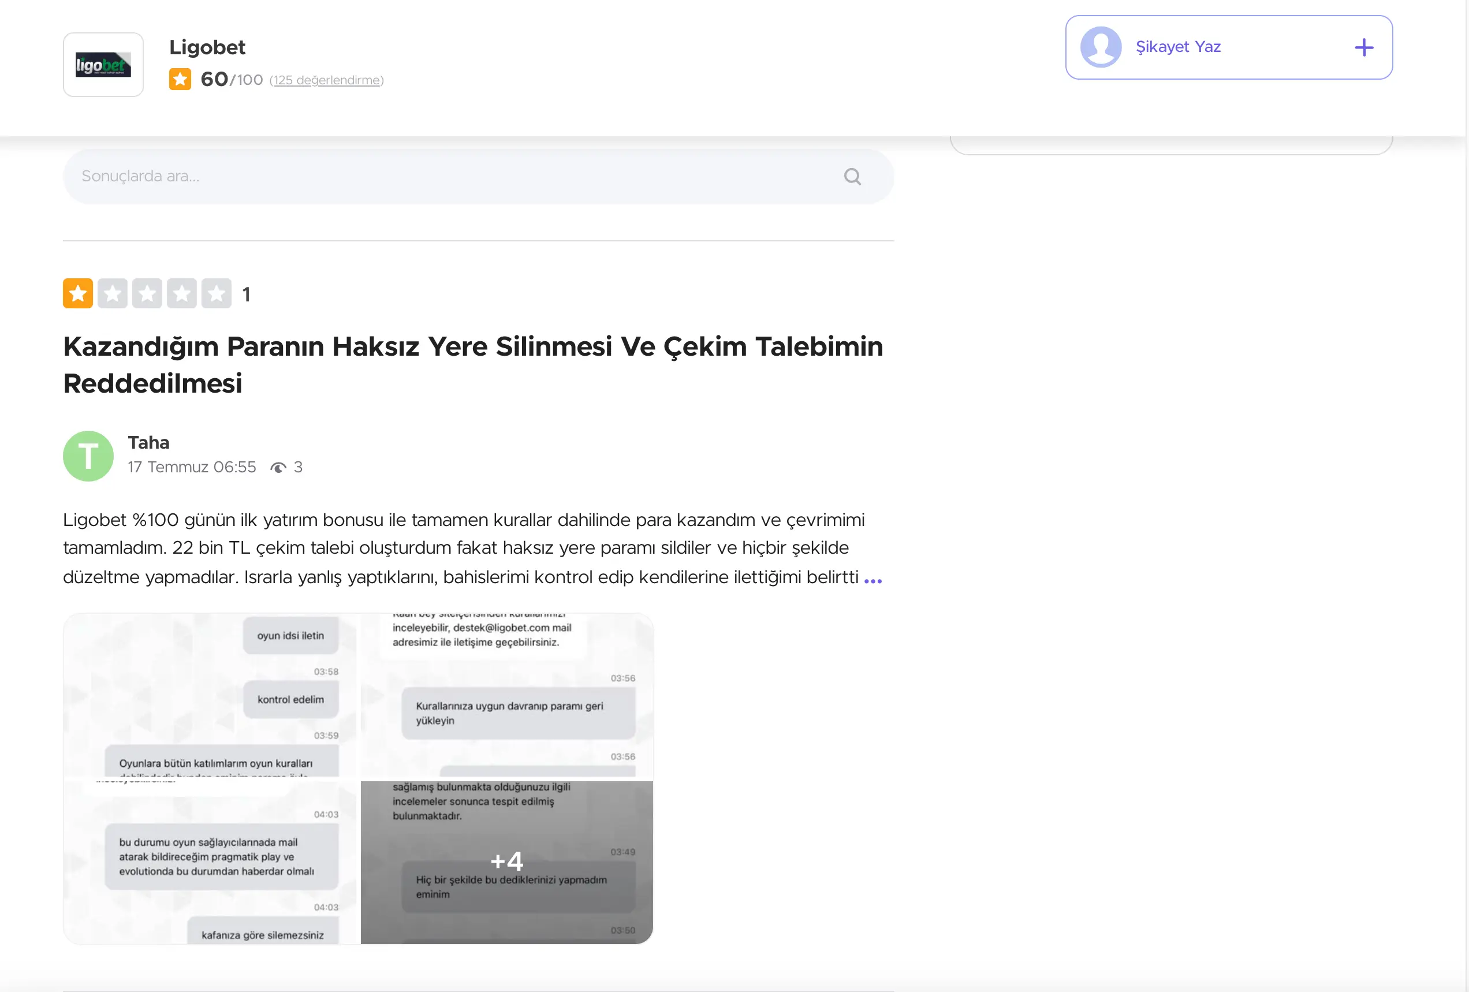Click the orange star beside 60/100 score
This screenshot has width=1469, height=992.
(180, 80)
